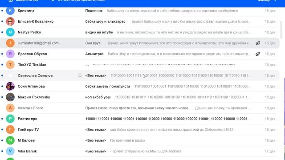Click sender 'iluminator168@gmail.com'
Image resolution: width=285 pixels, height=160 pixels.
click(x=38, y=43)
